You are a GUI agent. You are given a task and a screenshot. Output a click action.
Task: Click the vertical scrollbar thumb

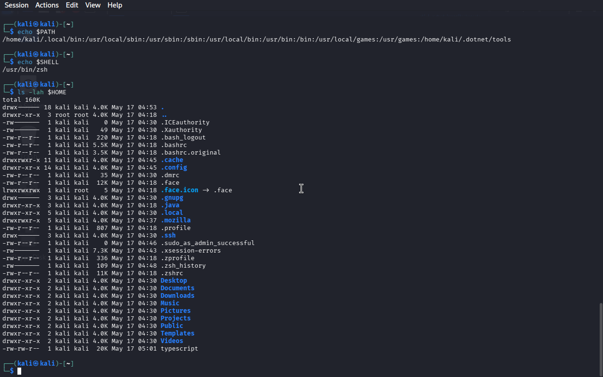[x=601, y=339]
